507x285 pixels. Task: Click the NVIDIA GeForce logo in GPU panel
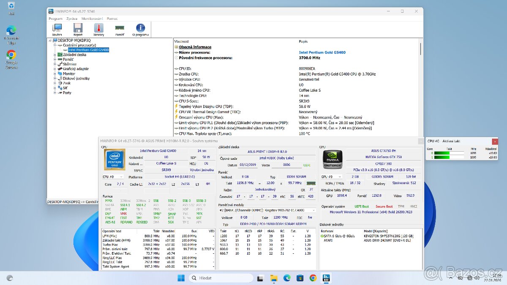pos(333,160)
